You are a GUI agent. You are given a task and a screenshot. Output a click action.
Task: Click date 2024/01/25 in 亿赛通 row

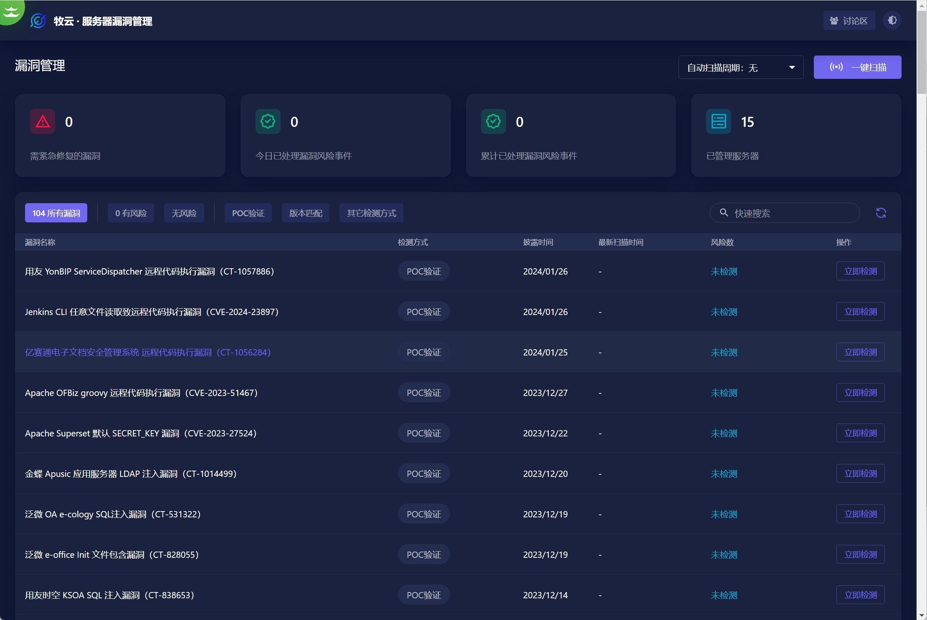[545, 353]
